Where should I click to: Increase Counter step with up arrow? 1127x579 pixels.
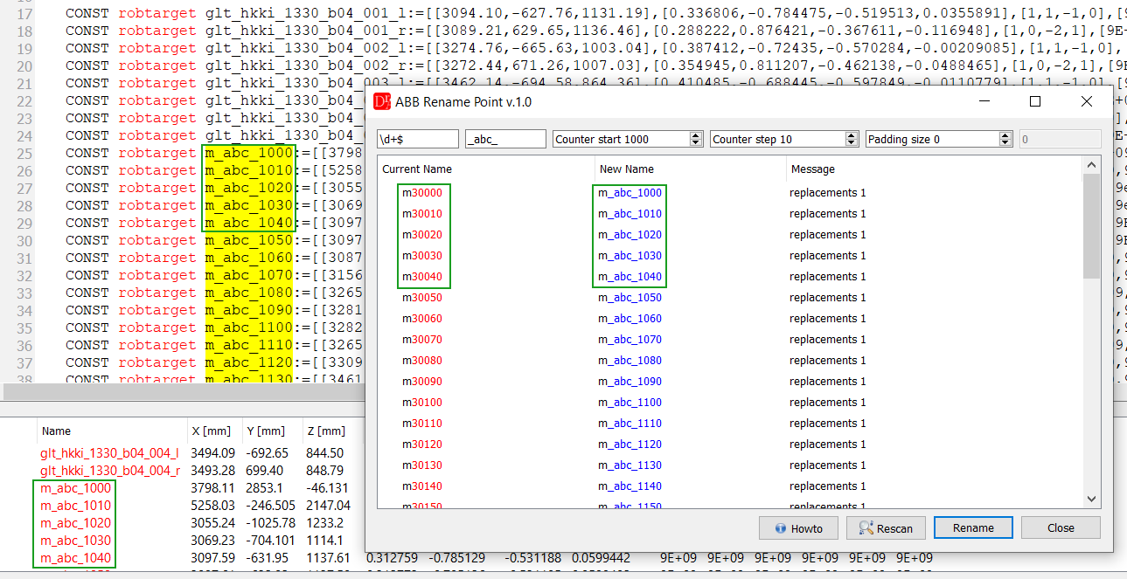coord(852,135)
